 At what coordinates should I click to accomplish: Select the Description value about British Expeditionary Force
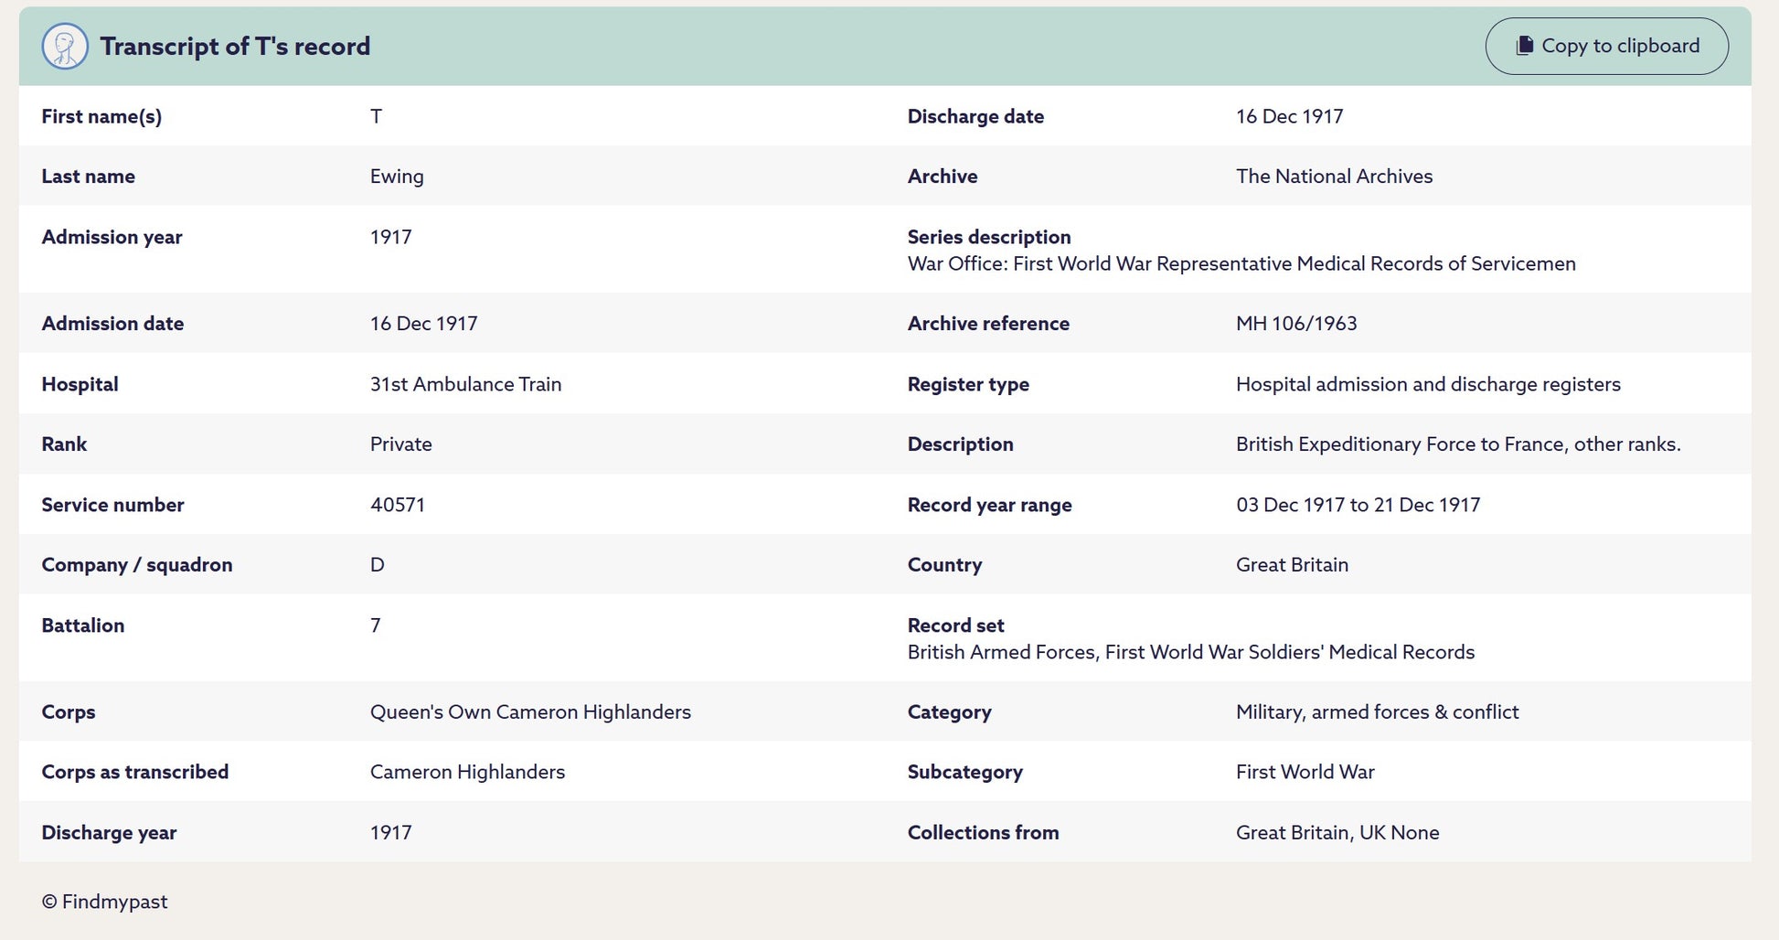coord(1458,444)
